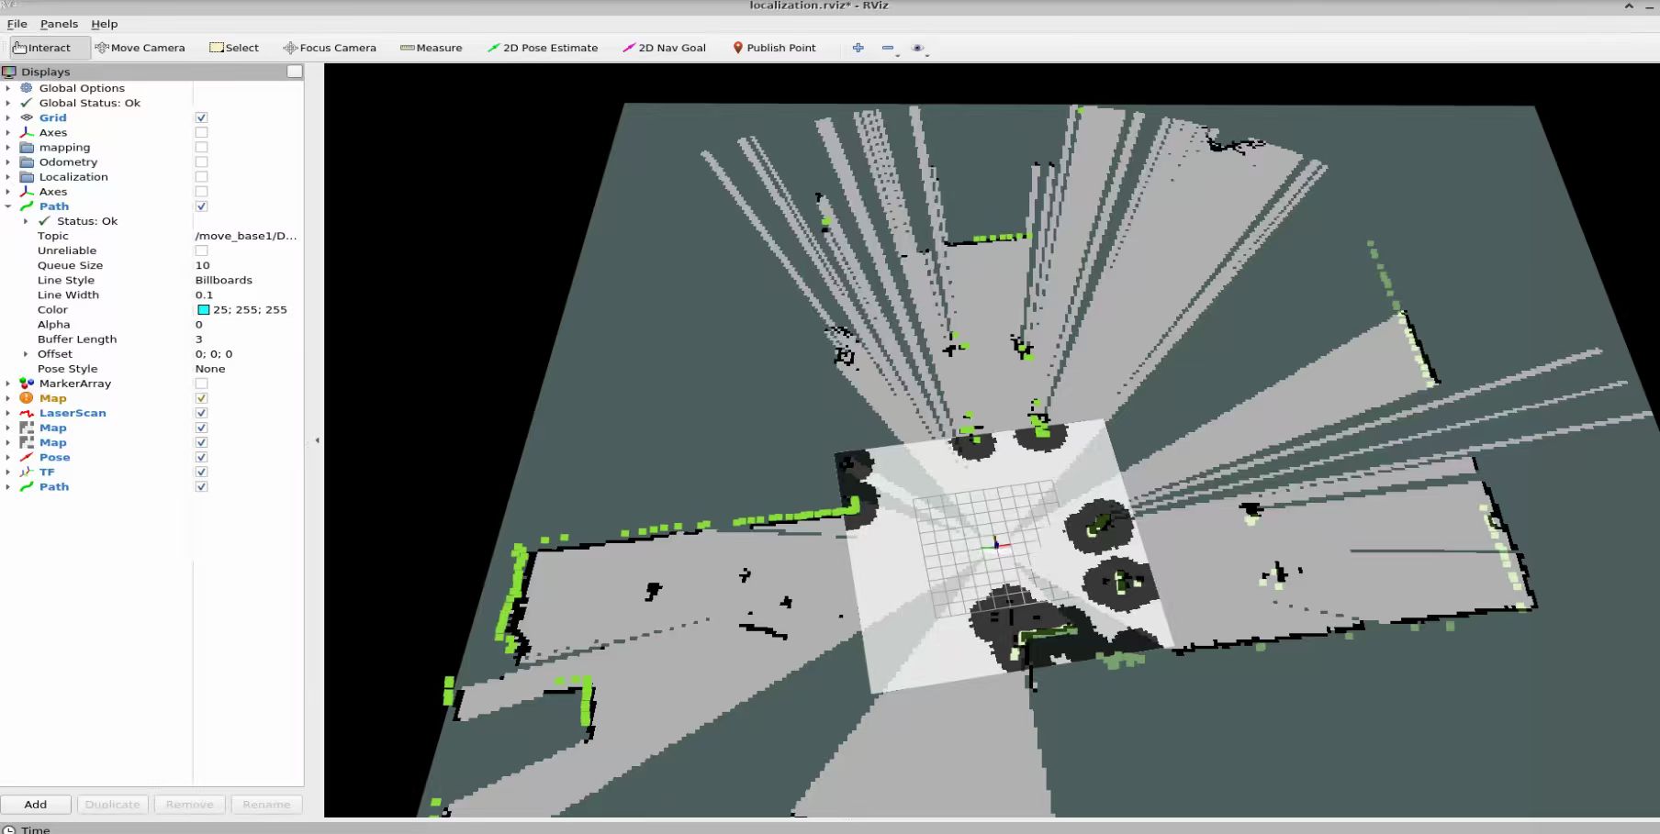Activate the 2D Pose Estimate tool
The width and height of the screenshot is (1660, 834).
542,48
